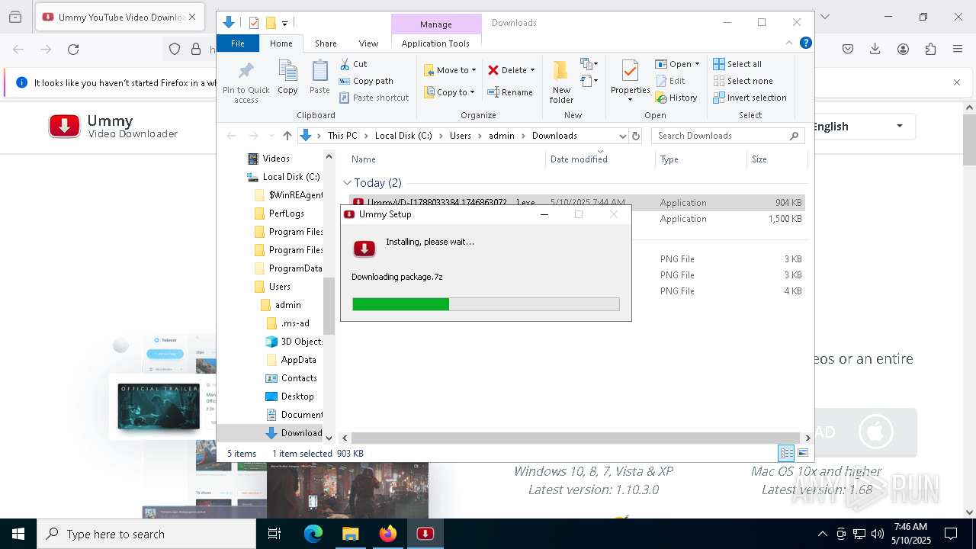Go up one folder level arrow
Viewport: 976px width, 549px height.
[x=287, y=136]
